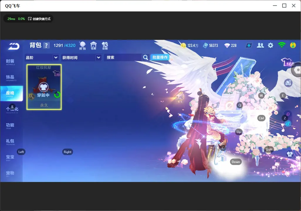Expand the 获得时间 sort dropdown arrow
301x211 pixels.
[99, 57]
